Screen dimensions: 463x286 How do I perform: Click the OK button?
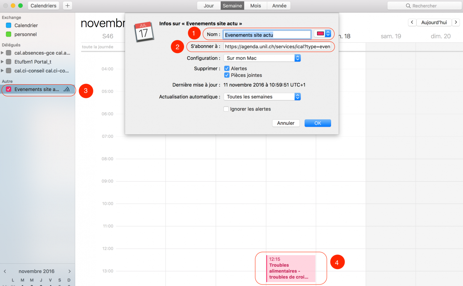318,123
